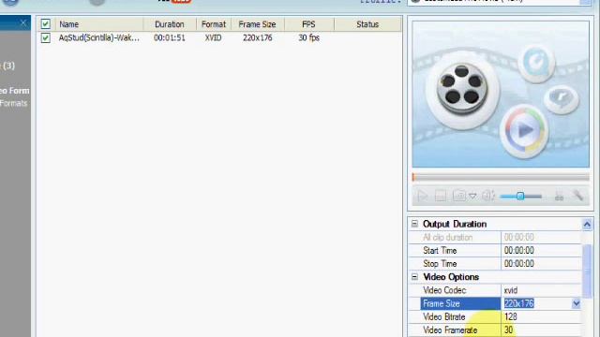Click the Video Framerate value 30
Screen dimensions: 600x337
click(x=508, y=330)
